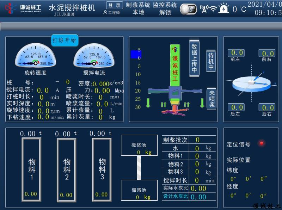Click the alarm siren icon

pyautogui.click(x=223, y=8)
